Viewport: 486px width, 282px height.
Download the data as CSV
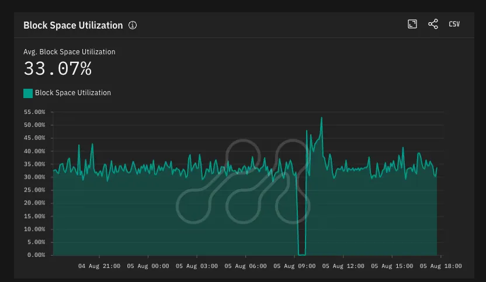[x=454, y=24]
